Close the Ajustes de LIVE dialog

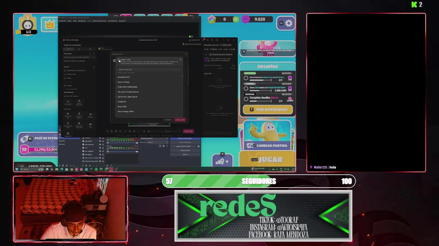coord(186,54)
